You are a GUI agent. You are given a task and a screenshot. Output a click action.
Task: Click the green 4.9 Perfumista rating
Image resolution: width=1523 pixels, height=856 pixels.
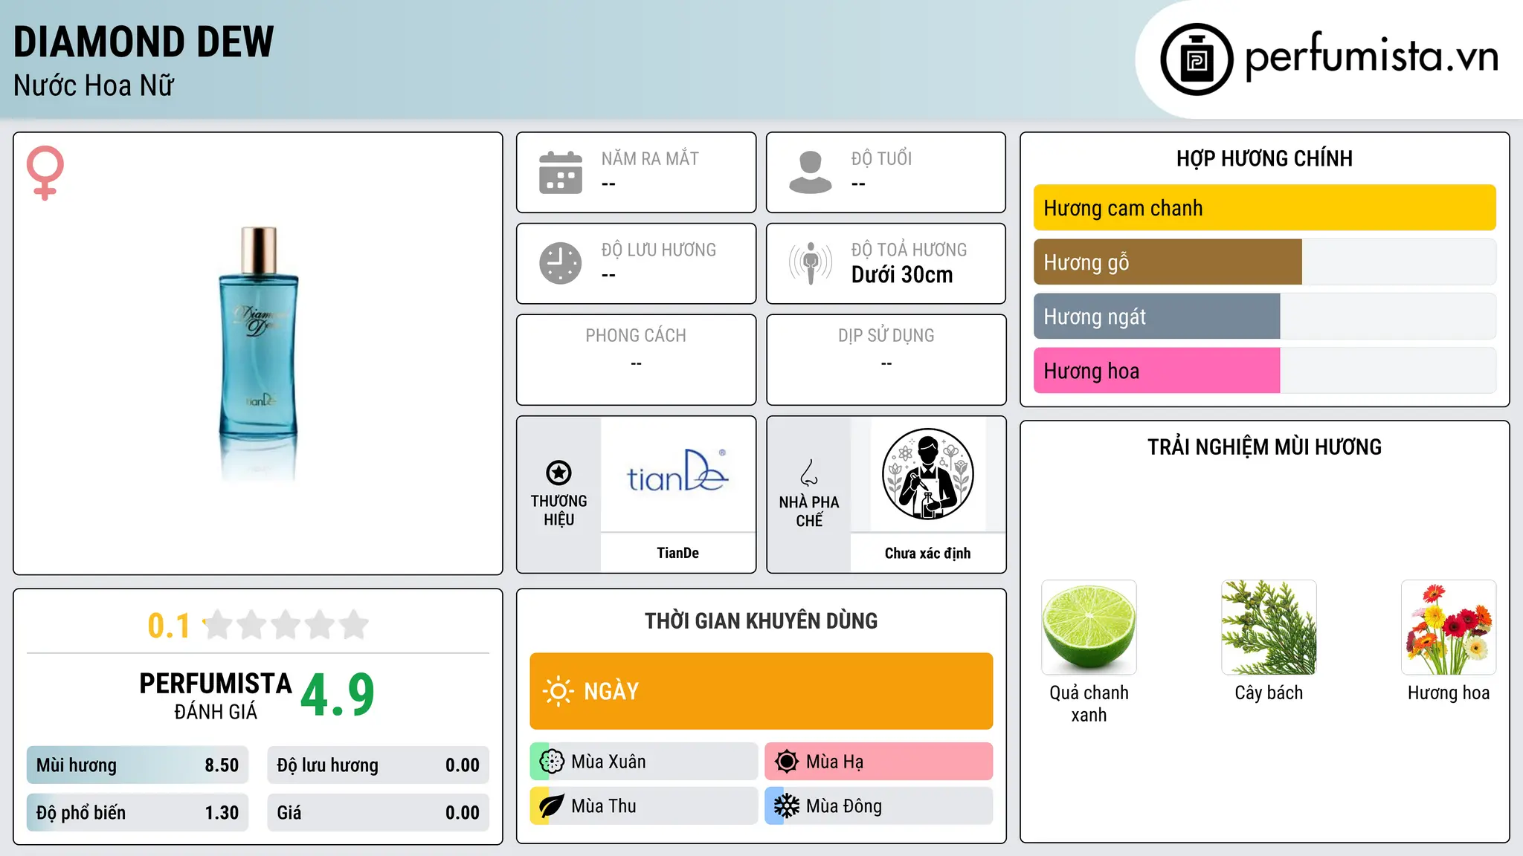[x=338, y=695]
